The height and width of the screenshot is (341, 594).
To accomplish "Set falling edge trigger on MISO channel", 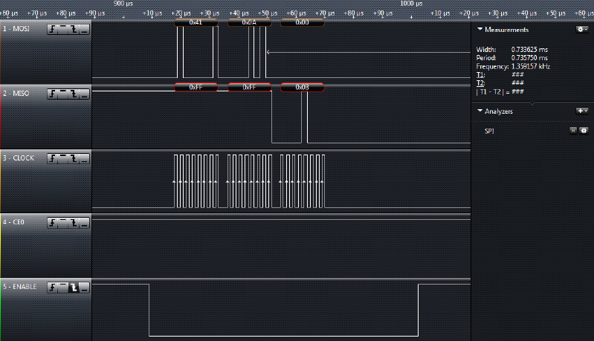I will point(74,94).
